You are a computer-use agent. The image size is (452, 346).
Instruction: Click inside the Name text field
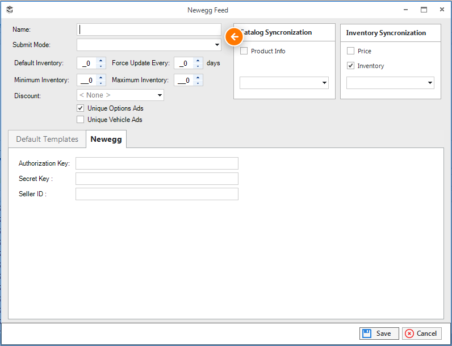tap(149, 29)
